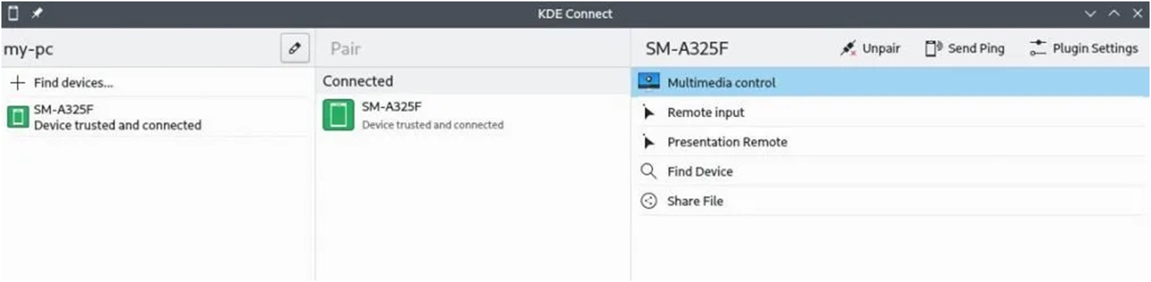Viewport: 1151px width, 282px height.
Task: Click the magnifier icon for Find Device
Action: point(648,171)
